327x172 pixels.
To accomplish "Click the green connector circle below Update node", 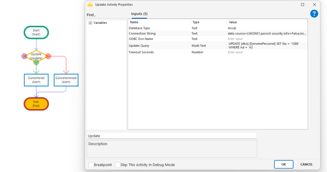I will [36, 62].
